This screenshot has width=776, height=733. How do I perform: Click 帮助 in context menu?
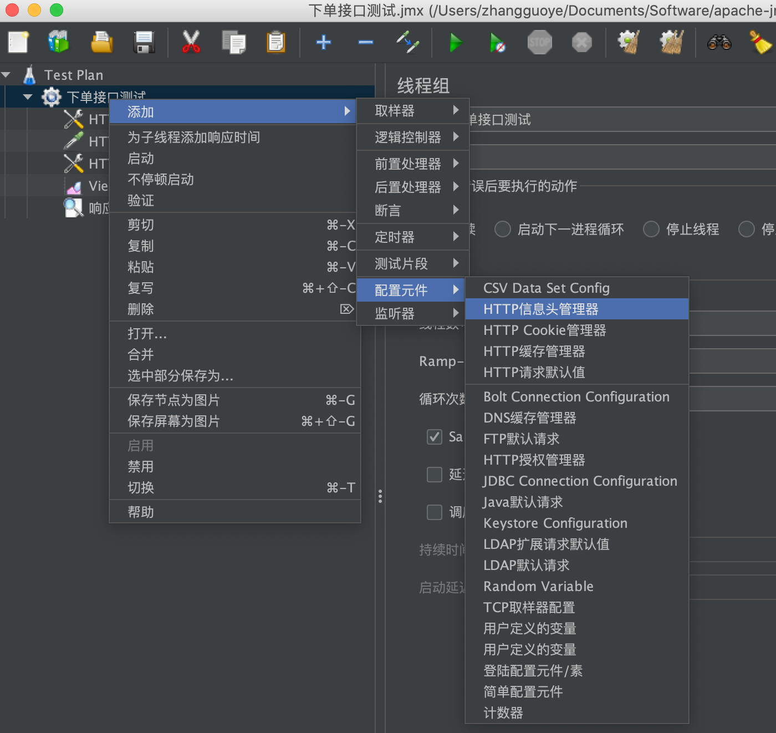coord(235,512)
